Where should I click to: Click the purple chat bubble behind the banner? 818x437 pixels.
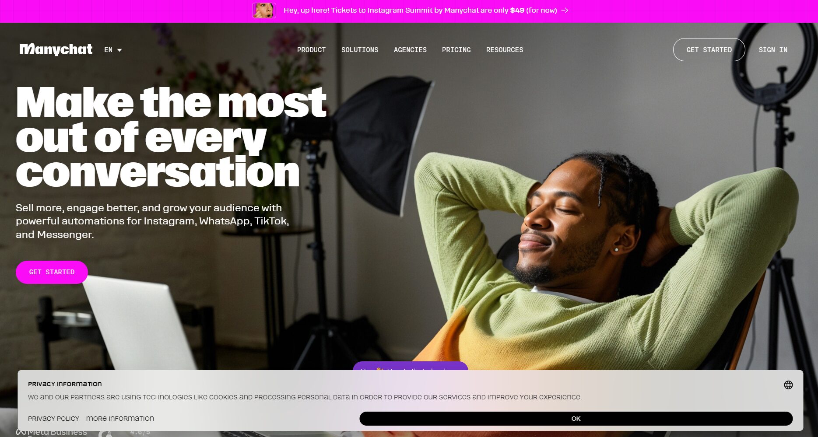click(410, 366)
